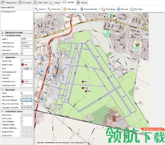165x145 pixels.
Task: Click the crimson Streamline color swatch
Action: tap(22, 82)
